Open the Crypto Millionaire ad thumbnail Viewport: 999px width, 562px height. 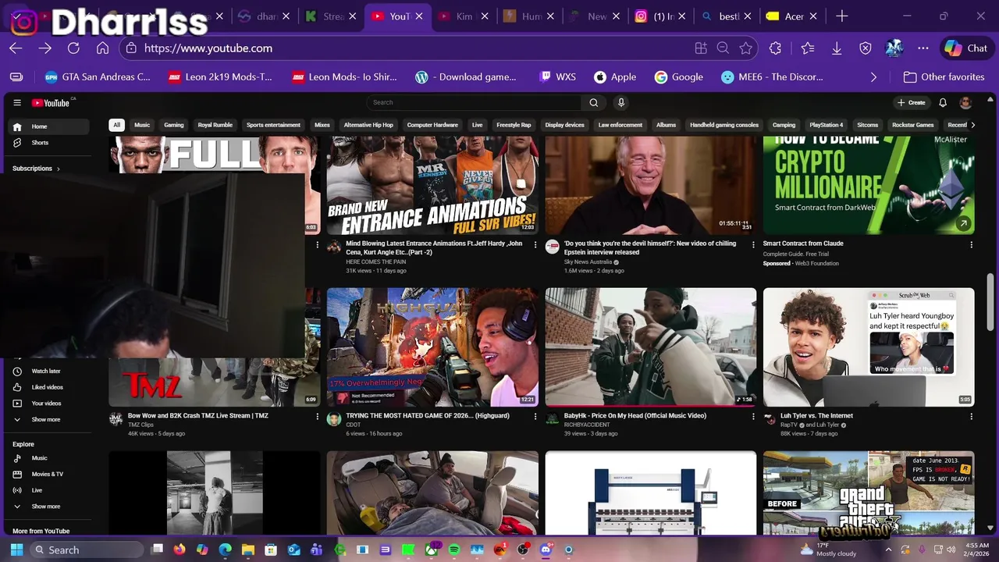click(x=869, y=186)
